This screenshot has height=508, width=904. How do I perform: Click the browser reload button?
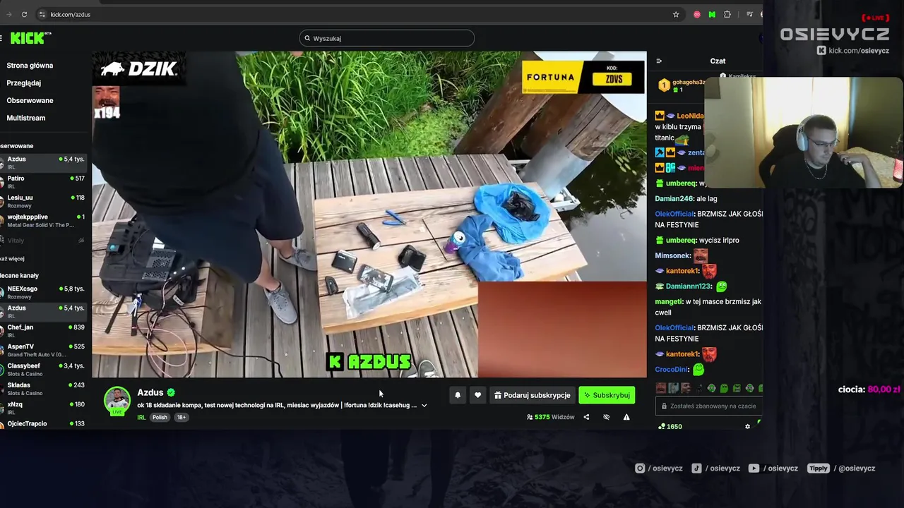click(x=24, y=14)
